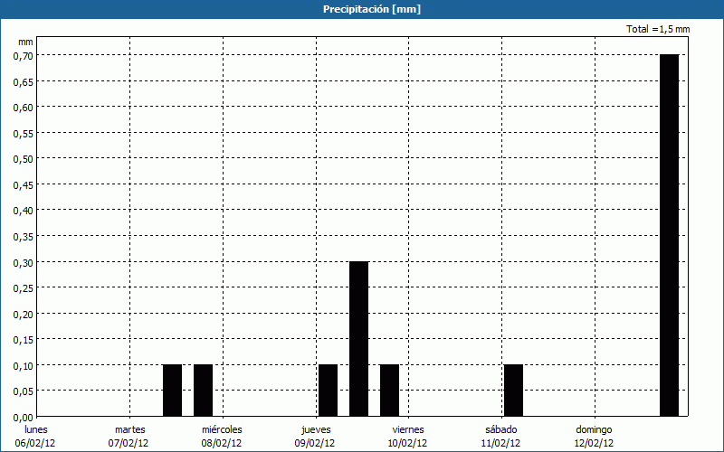The width and height of the screenshot is (724, 452).
Task: Click the 'martes' day label
Action: 130,429
